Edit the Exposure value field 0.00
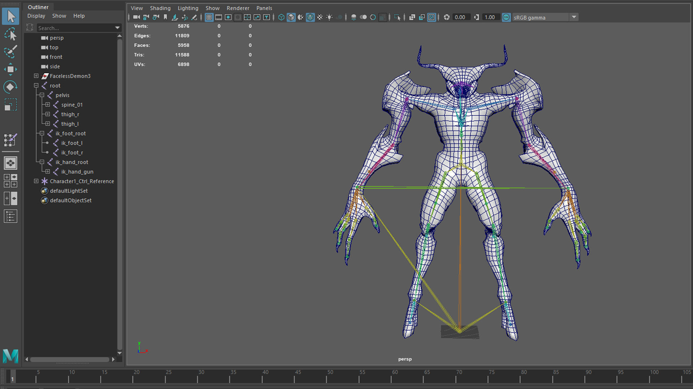693x389 pixels. point(461,17)
